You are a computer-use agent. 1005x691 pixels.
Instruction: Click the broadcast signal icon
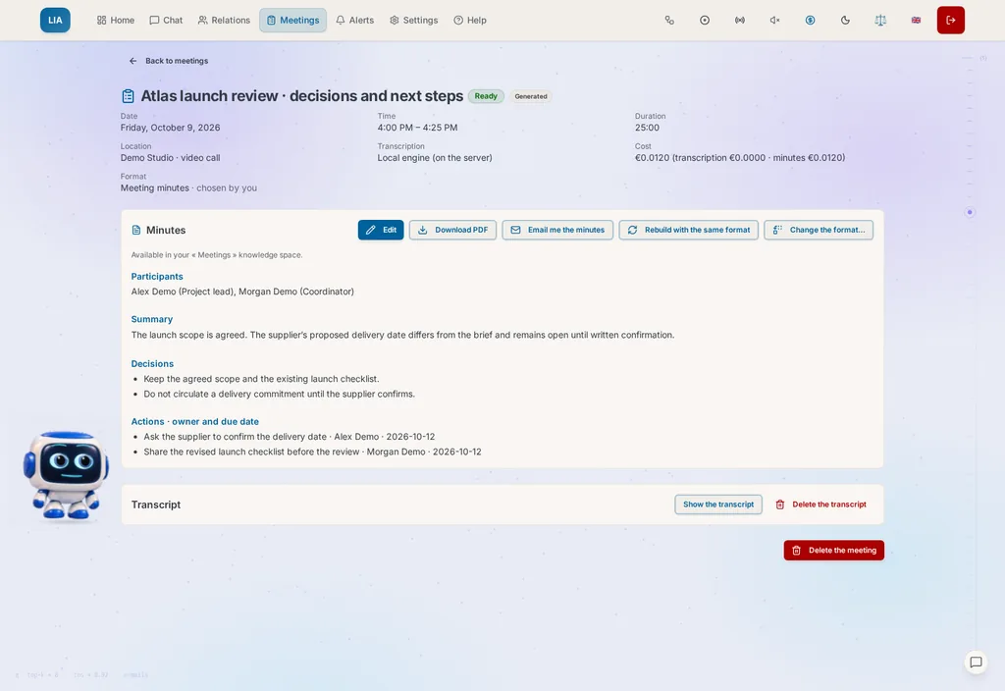[740, 20]
